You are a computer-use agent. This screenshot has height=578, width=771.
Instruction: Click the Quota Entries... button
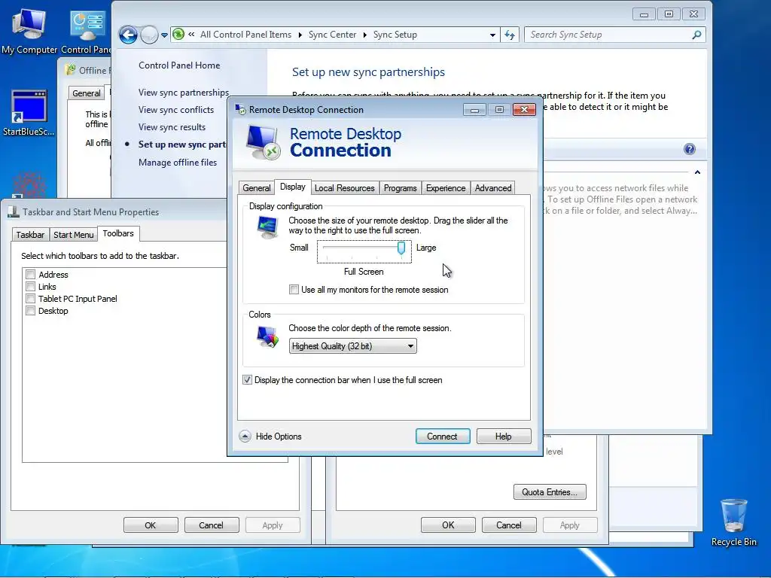(x=550, y=492)
